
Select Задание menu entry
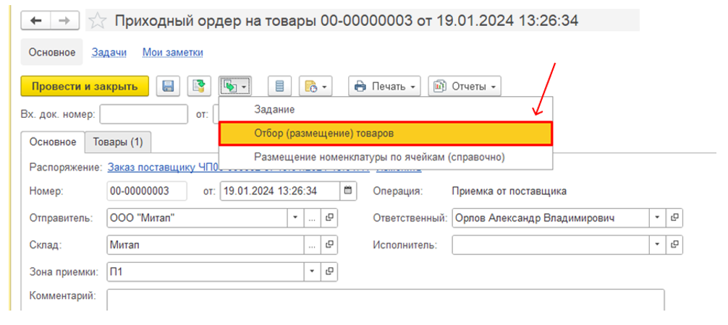(x=386, y=110)
